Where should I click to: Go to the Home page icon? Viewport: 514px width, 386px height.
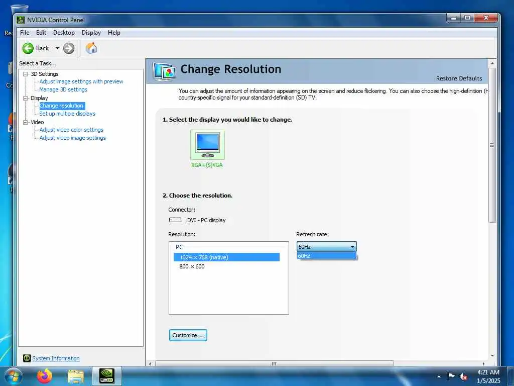[91, 48]
